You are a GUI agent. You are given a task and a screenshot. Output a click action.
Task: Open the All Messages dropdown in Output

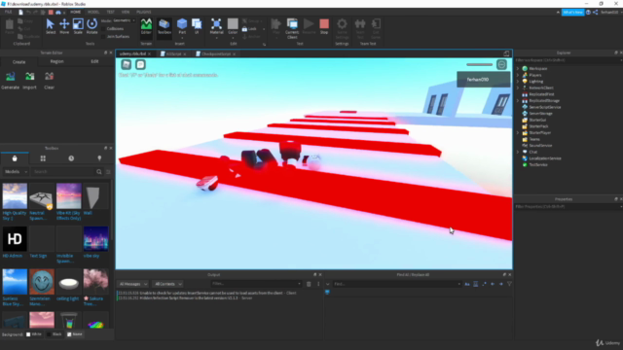point(132,284)
